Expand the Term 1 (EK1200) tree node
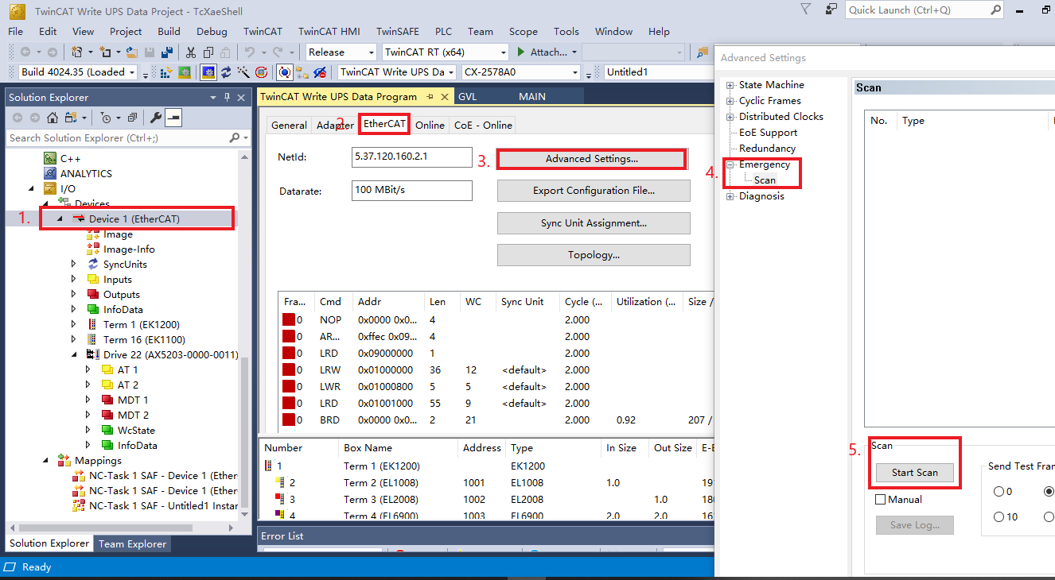 click(75, 325)
